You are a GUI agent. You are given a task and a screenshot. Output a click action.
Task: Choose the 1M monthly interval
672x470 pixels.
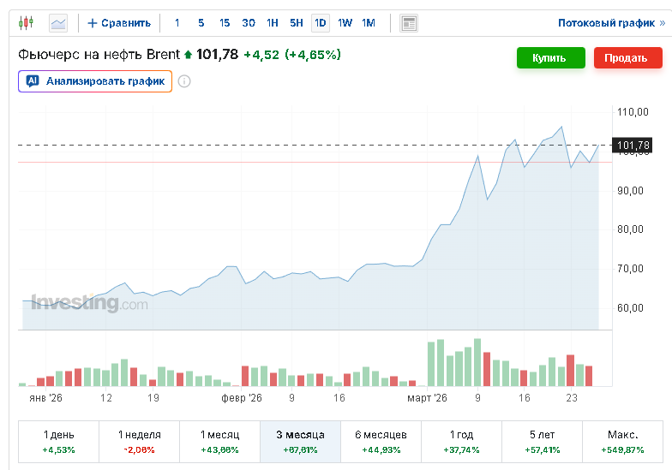point(369,23)
